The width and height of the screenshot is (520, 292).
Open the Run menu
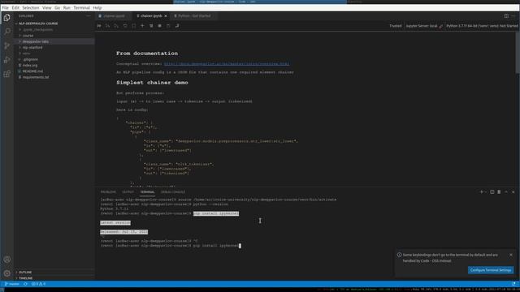point(67,7)
